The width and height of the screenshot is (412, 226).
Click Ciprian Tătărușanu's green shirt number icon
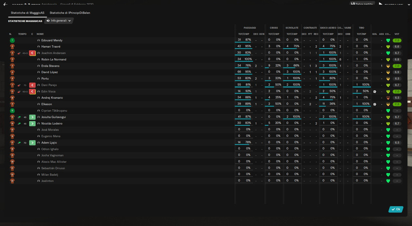12,111
